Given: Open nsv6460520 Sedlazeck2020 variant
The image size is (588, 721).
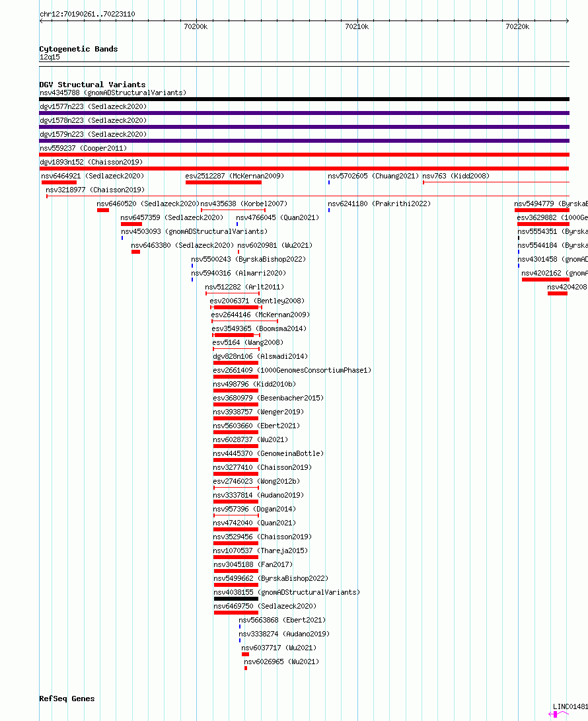Looking at the screenshot, I should coord(148,204).
